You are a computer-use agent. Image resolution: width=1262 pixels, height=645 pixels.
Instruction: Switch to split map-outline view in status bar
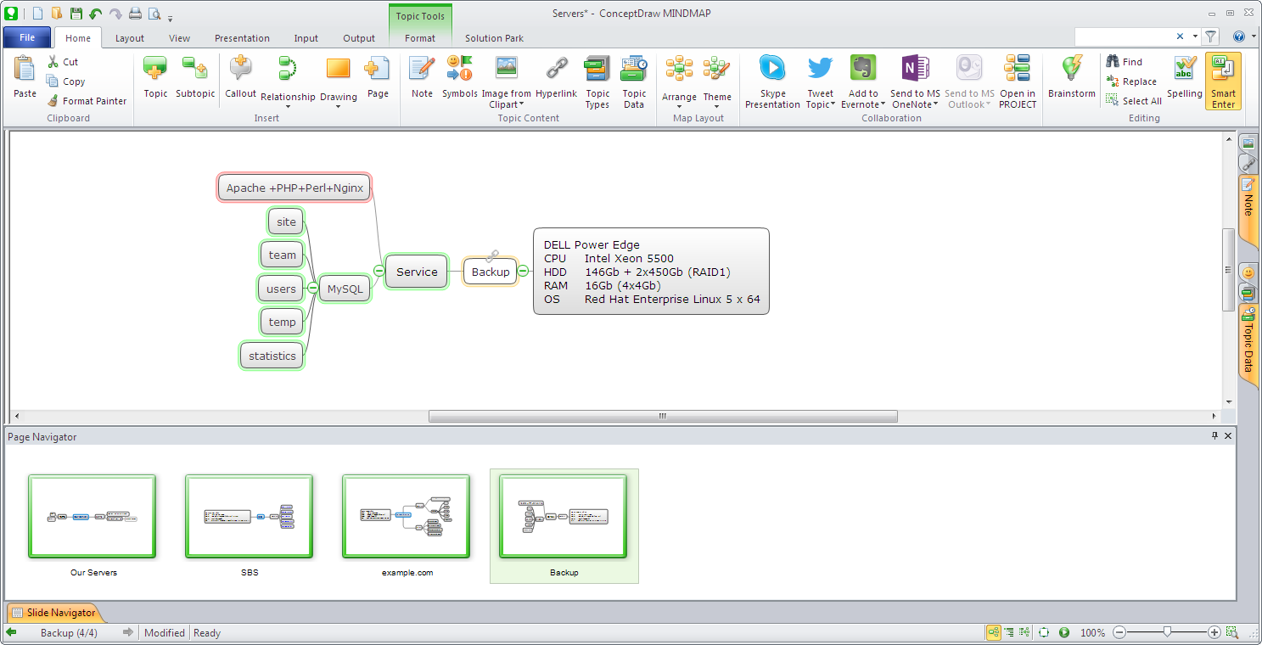(x=1025, y=632)
